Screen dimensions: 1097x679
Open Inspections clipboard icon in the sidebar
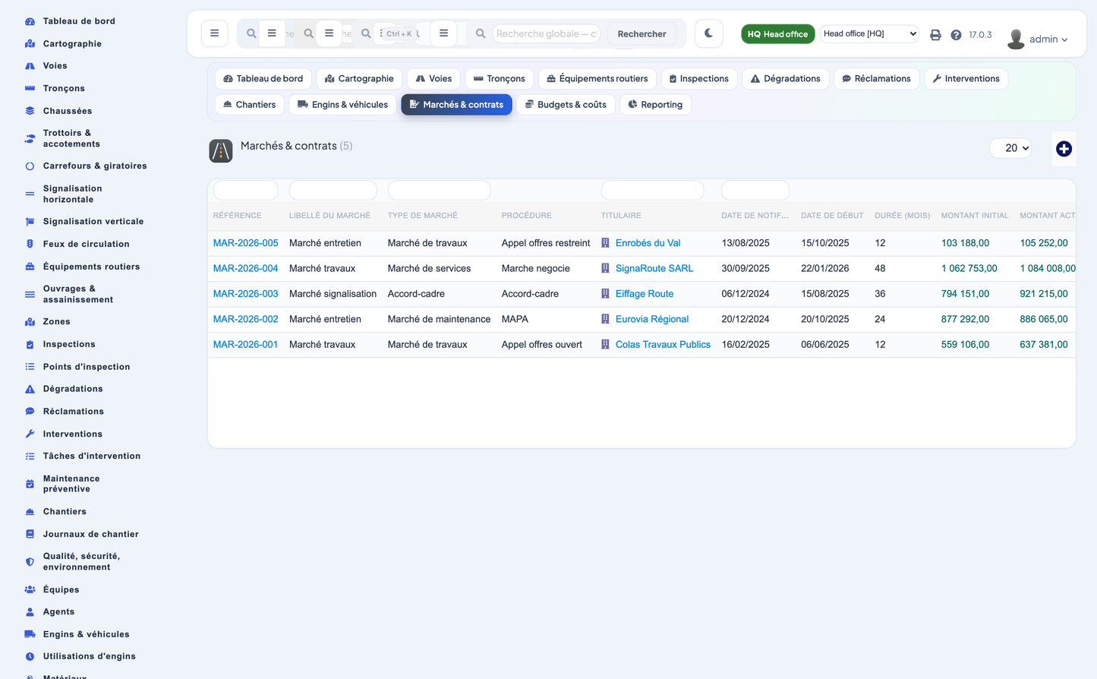point(30,344)
